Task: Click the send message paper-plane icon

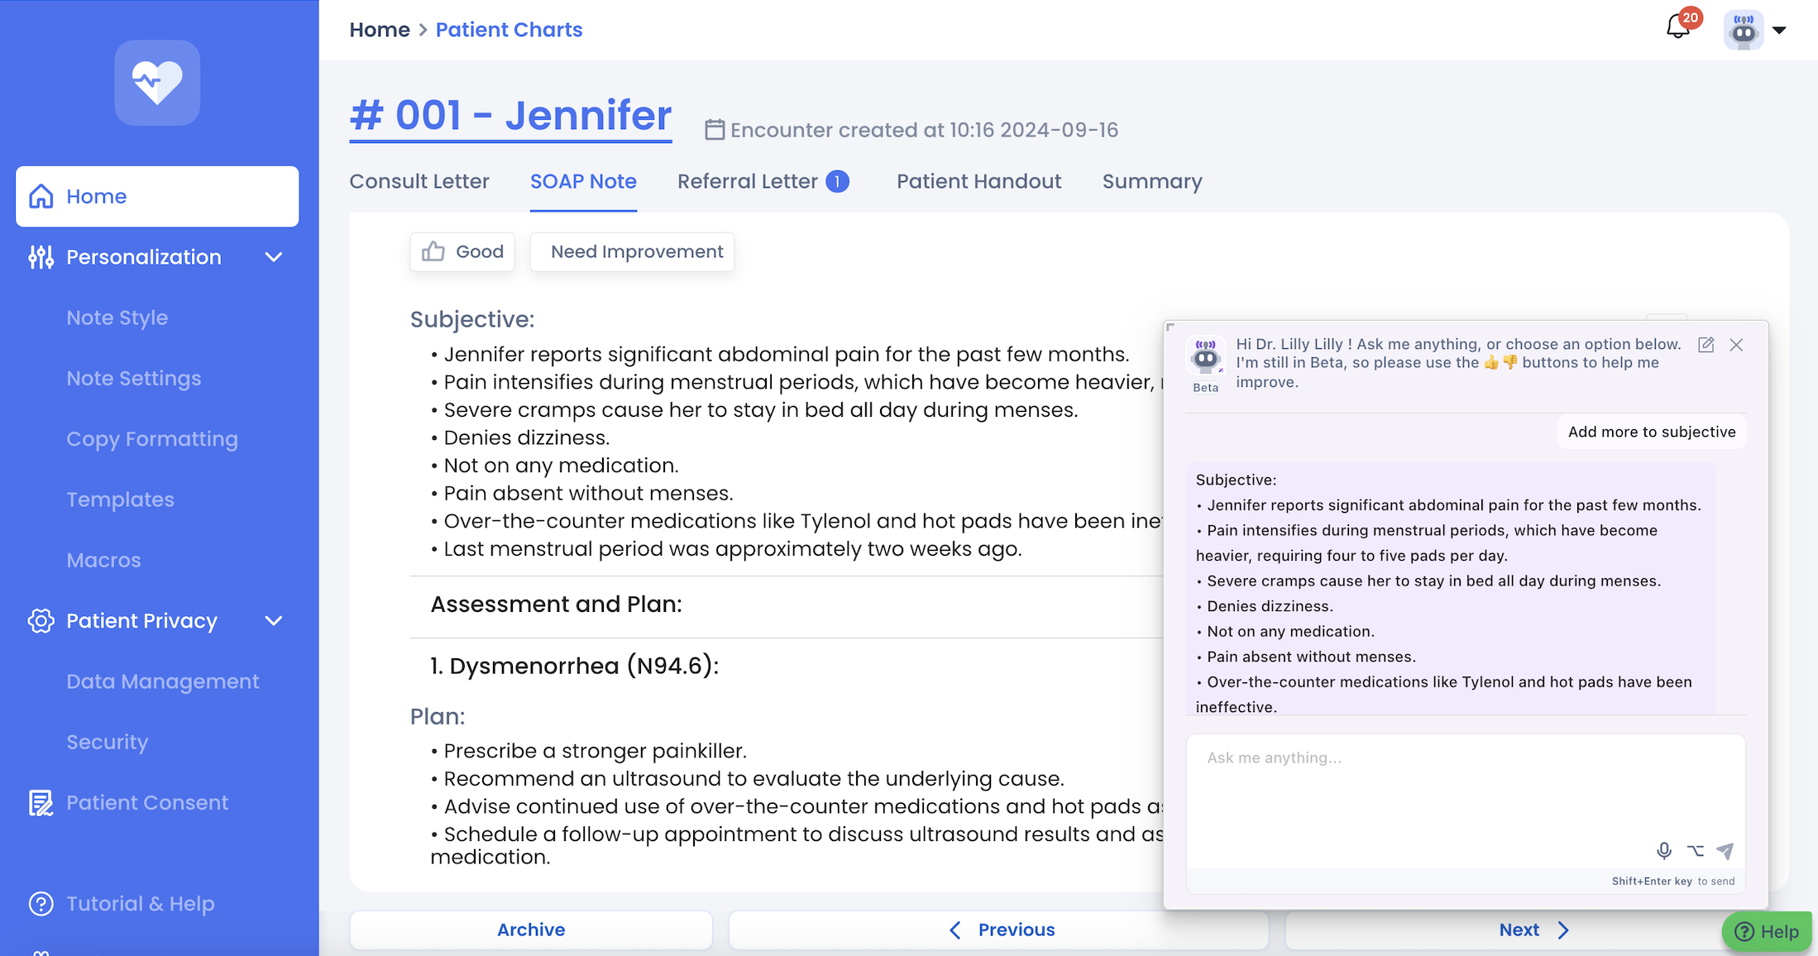Action: [x=1725, y=850]
